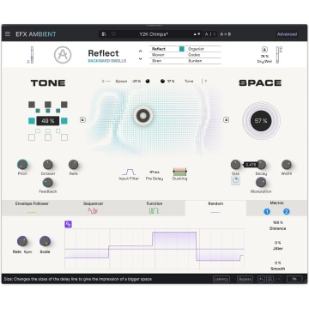This screenshot has height=309, width=309.
Task: Click the XY pad center puck
Action: (x=143, y=116)
